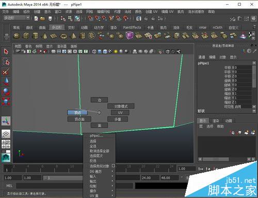Select the Lasso selection tool
Screen dimensions: 258x198
(6, 62)
